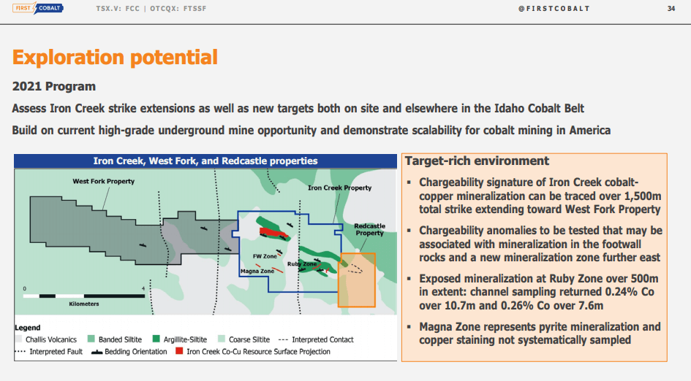
Task: Click the Bedding Orientation symbol in legend
Action: [97, 352]
